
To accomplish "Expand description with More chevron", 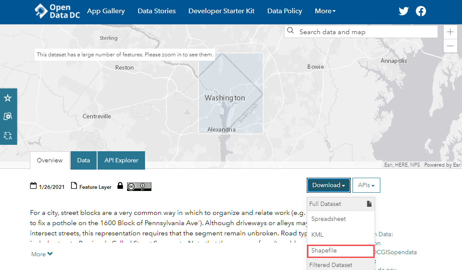I will 42,254.
